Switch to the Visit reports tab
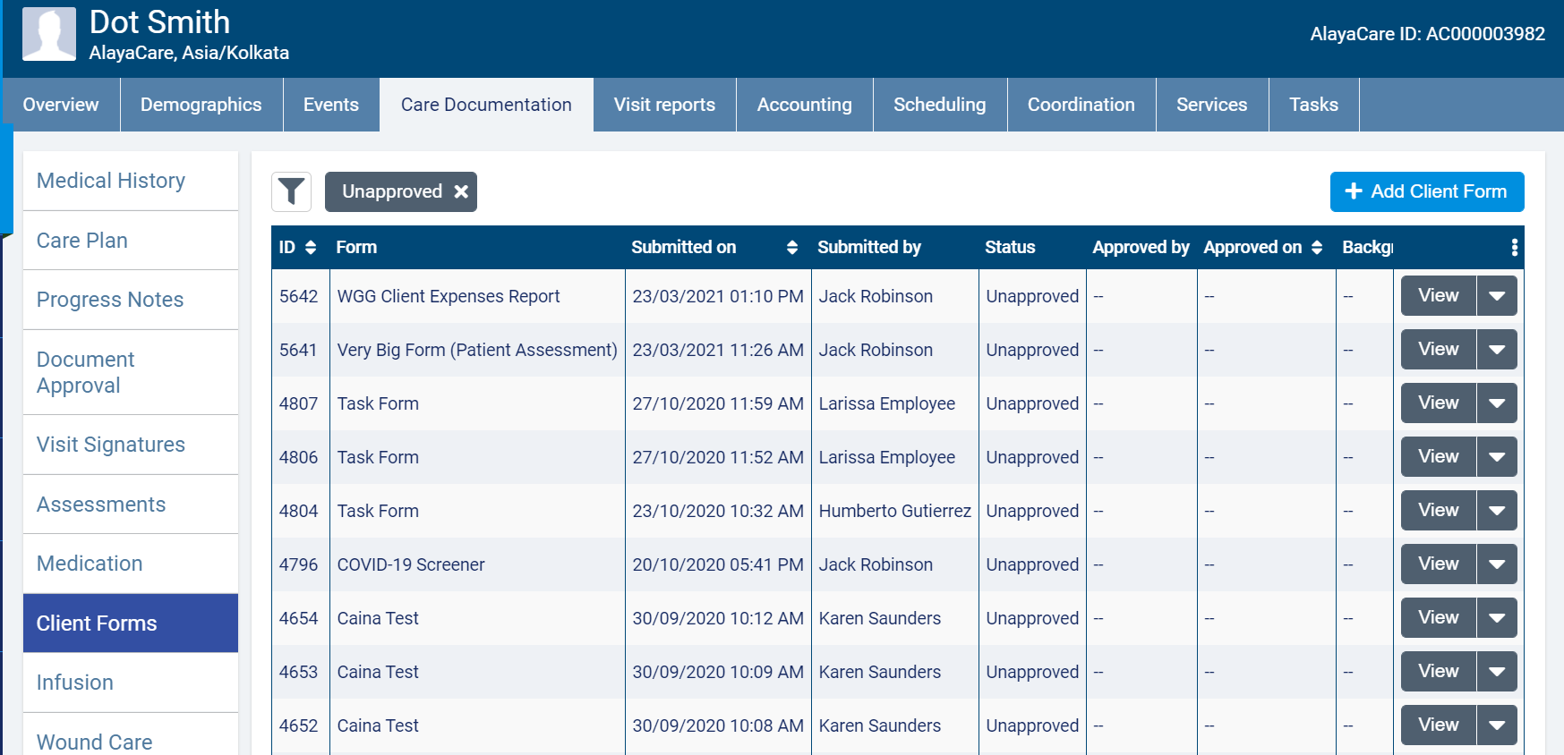1564x755 pixels. tap(664, 105)
